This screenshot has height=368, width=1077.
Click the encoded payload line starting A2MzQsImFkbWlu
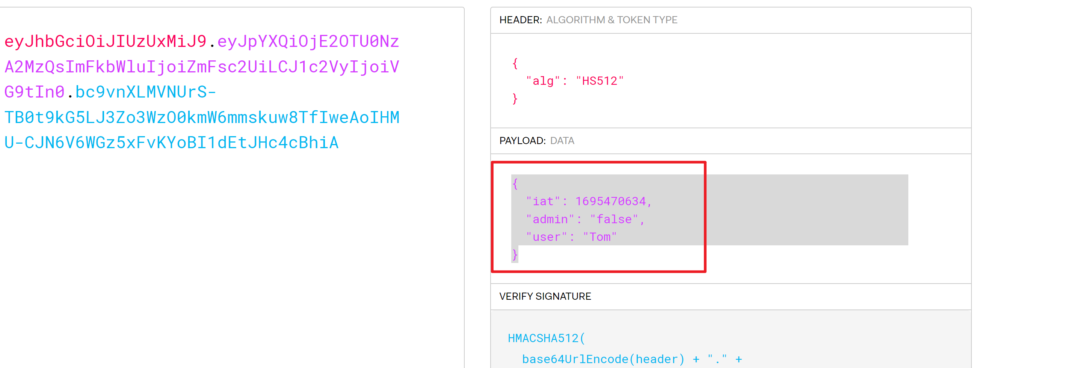202,67
